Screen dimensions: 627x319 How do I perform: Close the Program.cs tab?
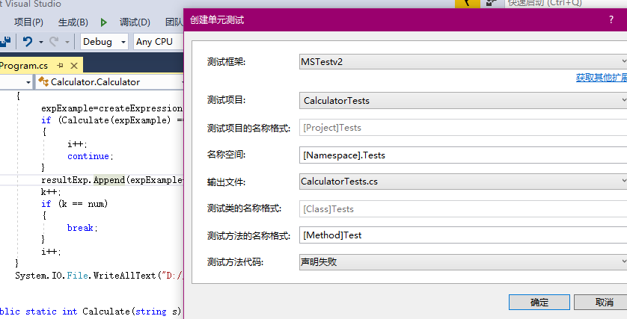coord(73,65)
